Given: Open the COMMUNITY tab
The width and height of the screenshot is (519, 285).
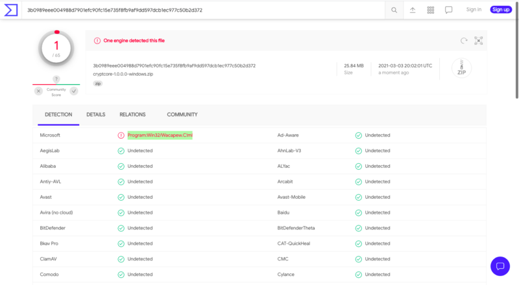Looking at the screenshot, I should click(182, 115).
